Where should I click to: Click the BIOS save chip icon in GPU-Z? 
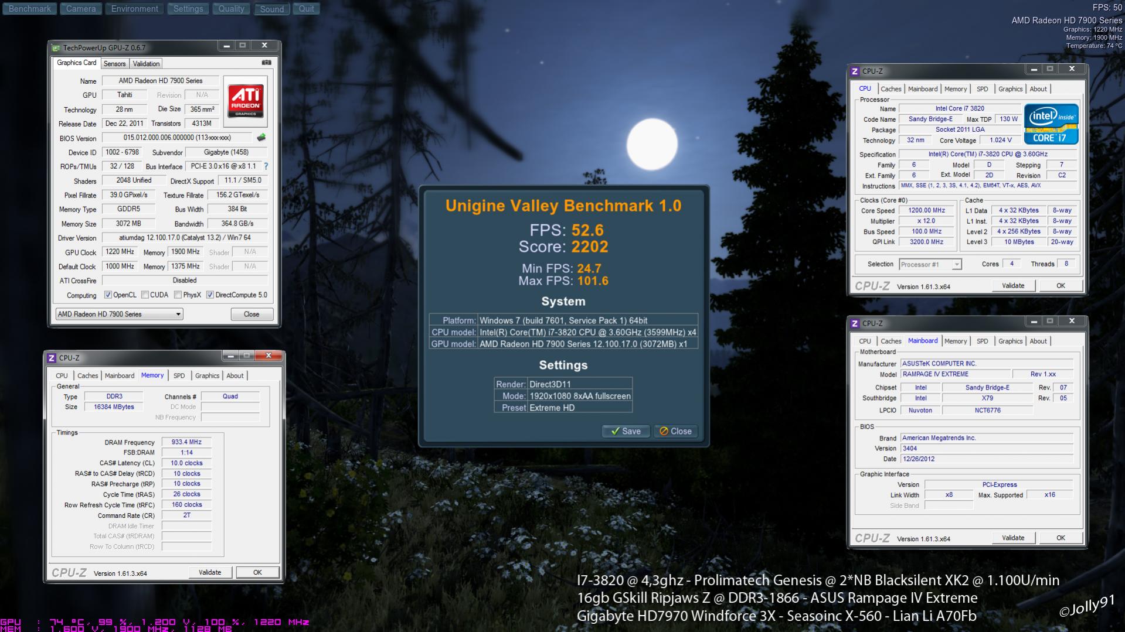261,138
